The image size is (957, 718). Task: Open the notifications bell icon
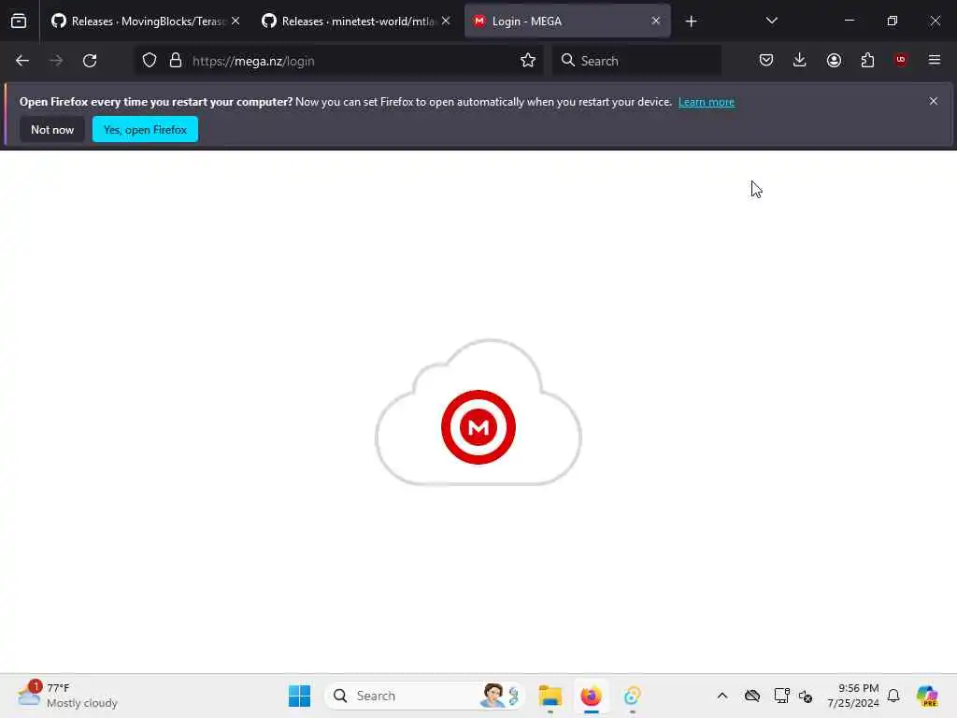coord(893,696)
